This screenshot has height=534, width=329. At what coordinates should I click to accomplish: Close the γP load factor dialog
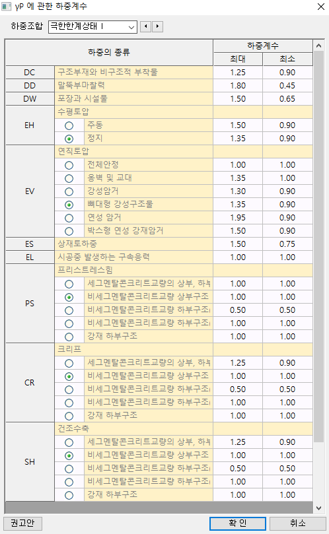(321, 7)
